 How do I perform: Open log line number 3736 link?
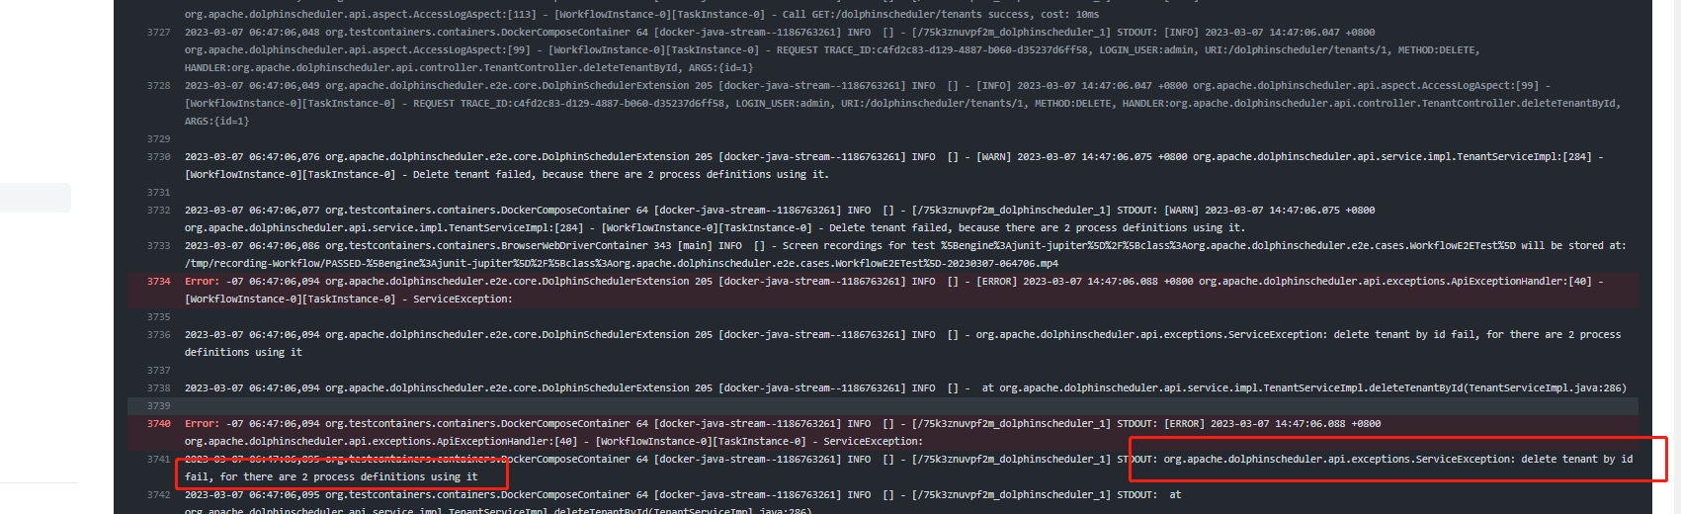pyautogui.click(x=158, y=335)
